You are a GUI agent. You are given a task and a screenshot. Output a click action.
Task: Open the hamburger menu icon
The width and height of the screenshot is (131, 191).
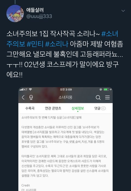pyautogui.click(x=108, y=97)
